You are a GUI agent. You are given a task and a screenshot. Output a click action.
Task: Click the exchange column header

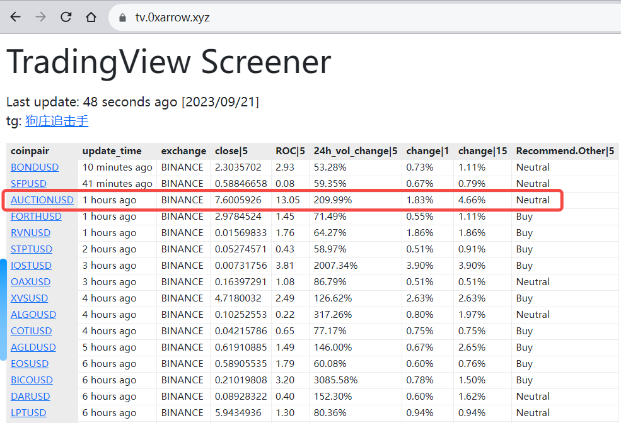[183, 151]
